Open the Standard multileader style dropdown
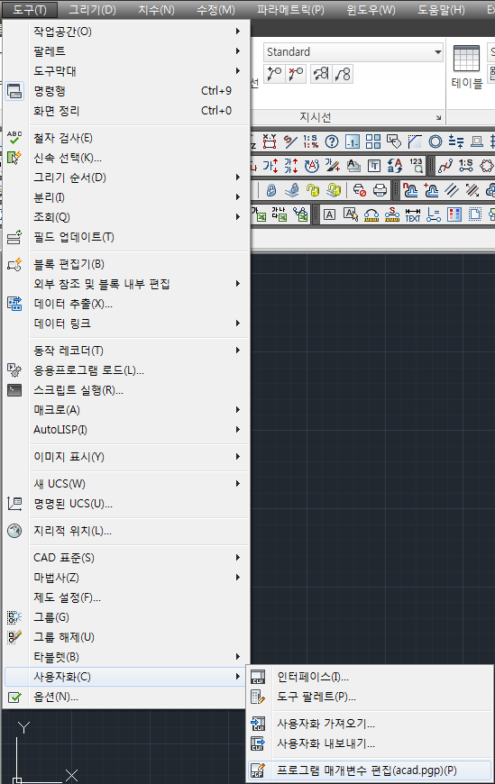 (353, 52)
